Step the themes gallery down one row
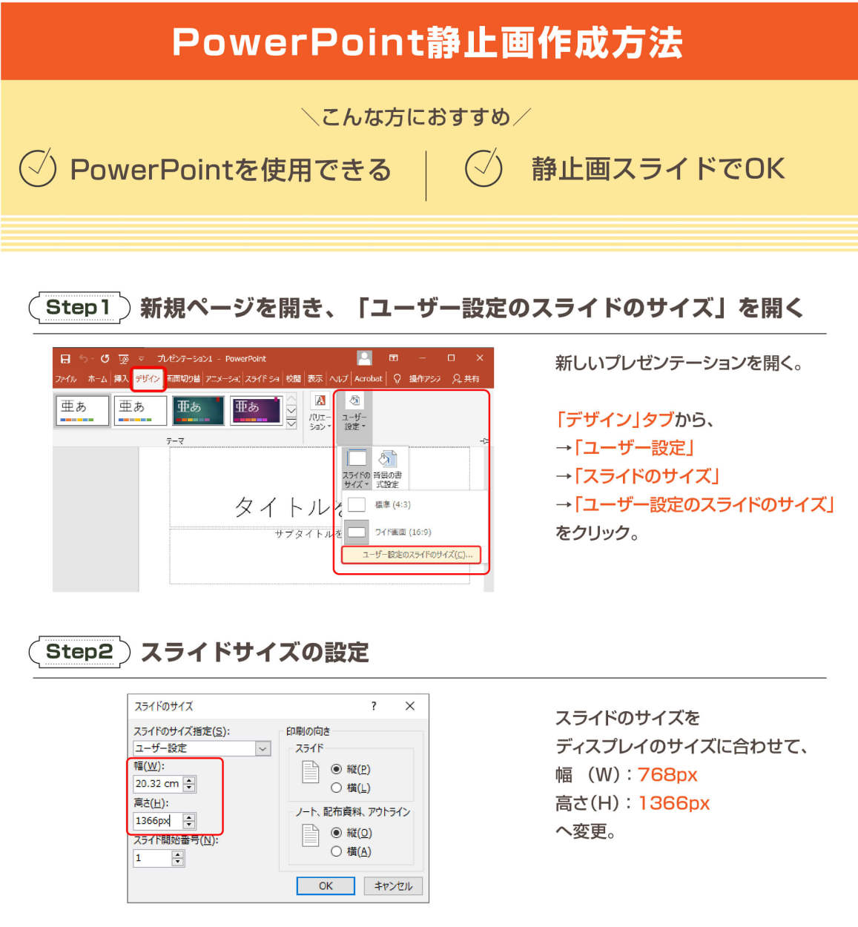 [x=291, y=411]
